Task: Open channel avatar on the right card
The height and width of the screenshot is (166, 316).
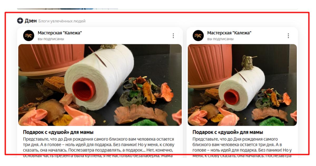Action: tap(198, 36)
